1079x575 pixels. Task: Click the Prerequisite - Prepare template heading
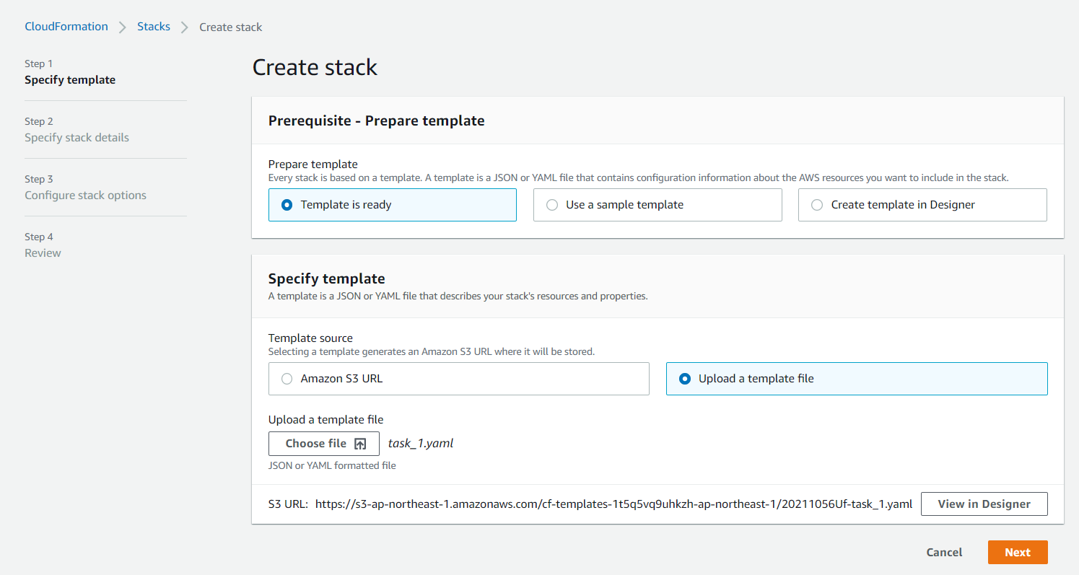[377, 121]
